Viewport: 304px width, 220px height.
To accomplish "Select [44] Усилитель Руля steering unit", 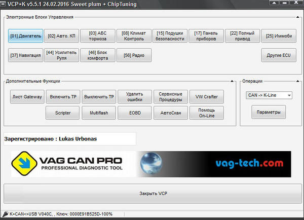I will pyautogui.click(x=62, y=55).
